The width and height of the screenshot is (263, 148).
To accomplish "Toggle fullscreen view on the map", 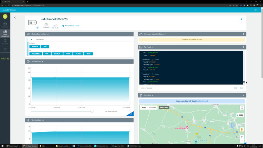I will 242,108.
